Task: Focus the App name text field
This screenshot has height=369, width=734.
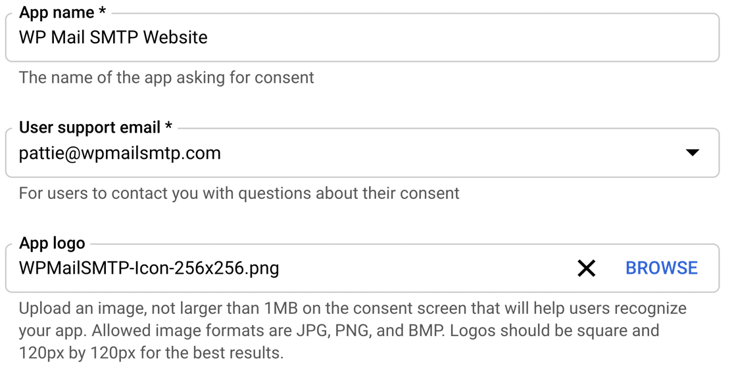Action: [362, 37]
